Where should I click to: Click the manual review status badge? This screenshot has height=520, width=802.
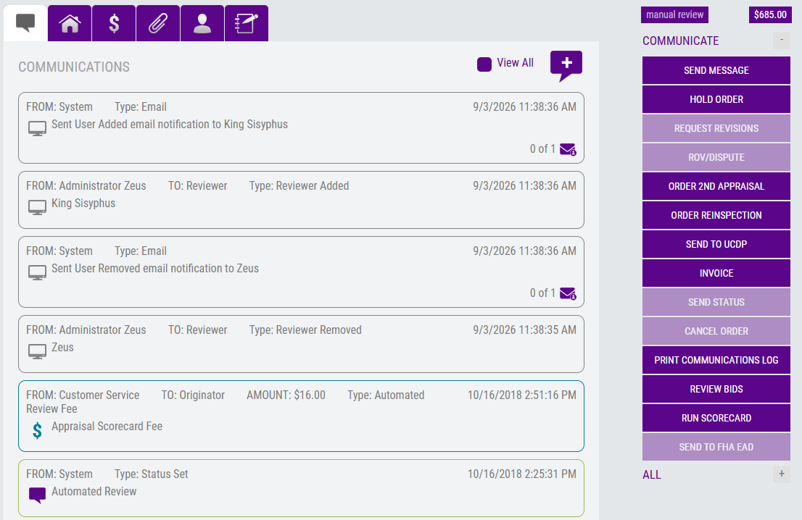pyautogui.click(x=674, y=14)
